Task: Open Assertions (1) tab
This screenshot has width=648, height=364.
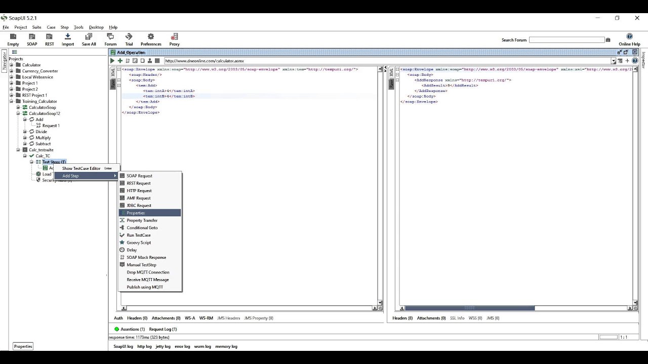Action: point(130,329)
